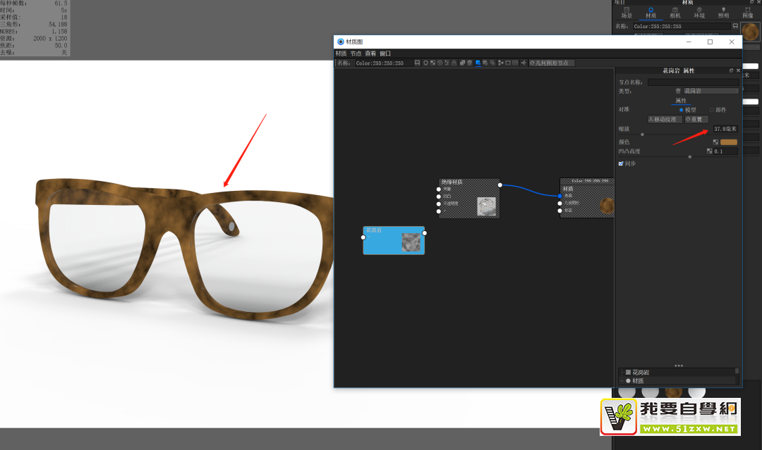Click the delete trash icon in graph toolbar
Viewport: 762px width, 450px height.
click(x=469, y=63)
